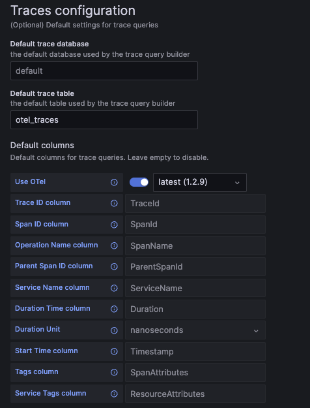Viewport: 310px width, 408px height.
Task: Select the SpanName operation name field
Action: coord(195,245)
